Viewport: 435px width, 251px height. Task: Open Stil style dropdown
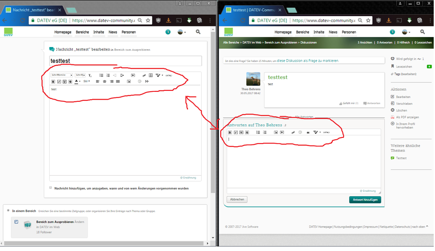[x=87, y=81]
